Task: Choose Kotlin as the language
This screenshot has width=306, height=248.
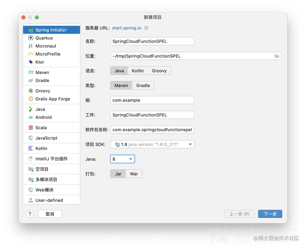Action: pyautogui.click(x=138, y=71)
